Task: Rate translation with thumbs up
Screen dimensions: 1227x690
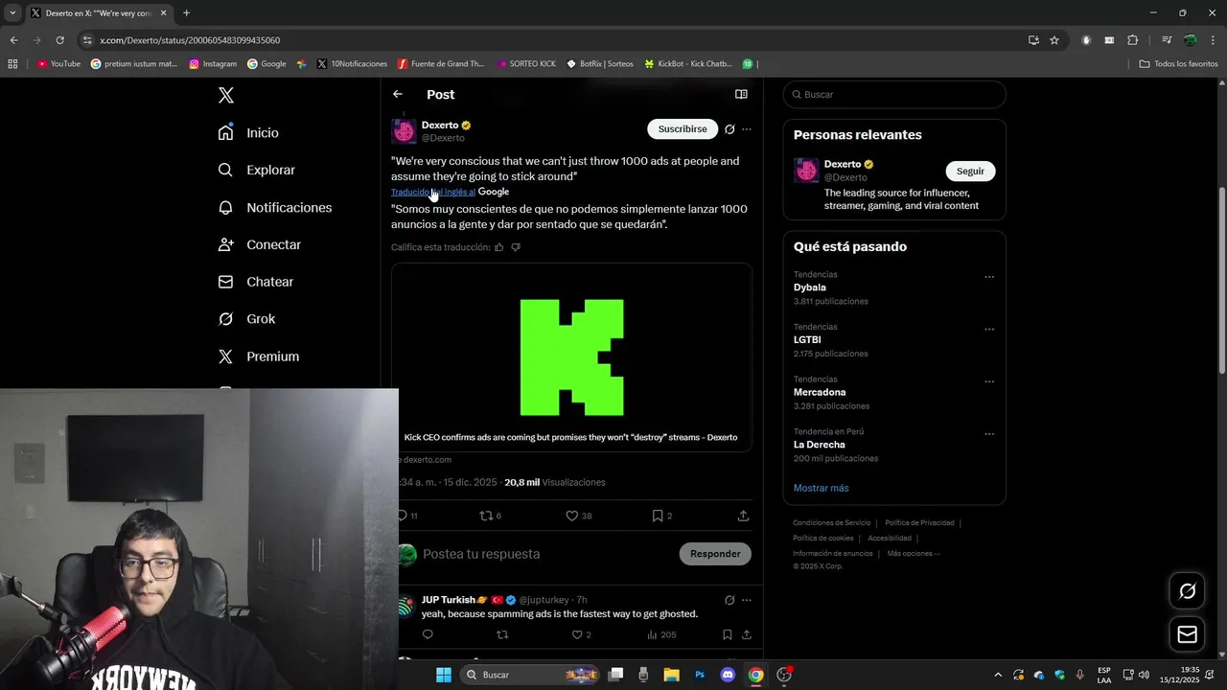Action: tap(498, 247)
